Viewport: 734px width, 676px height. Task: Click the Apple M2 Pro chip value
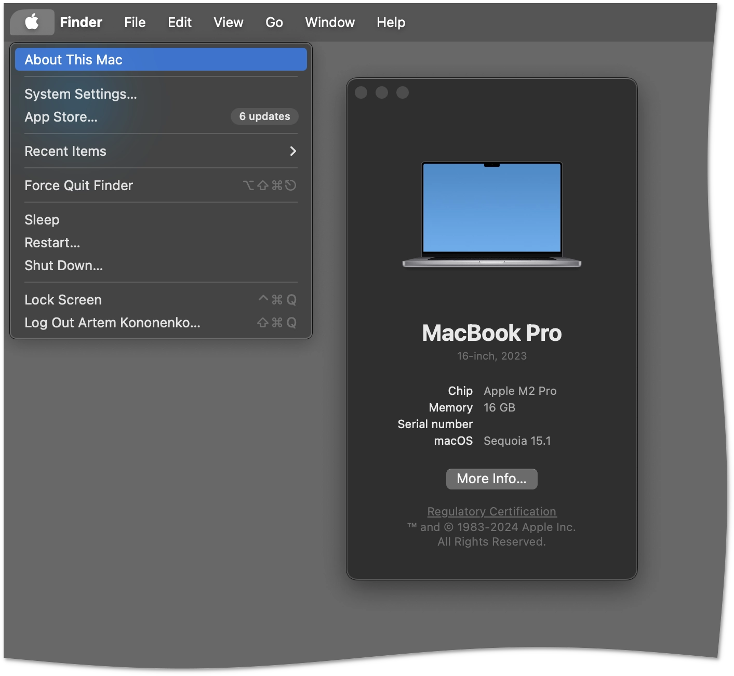coord(520,391)
